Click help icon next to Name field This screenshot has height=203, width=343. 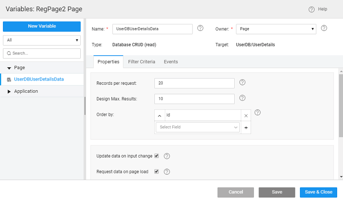point(200,28)
